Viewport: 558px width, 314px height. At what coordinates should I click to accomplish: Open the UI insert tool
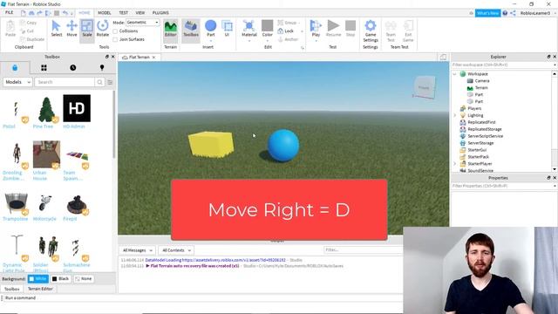pyautogui.click(x=227, y=29)
